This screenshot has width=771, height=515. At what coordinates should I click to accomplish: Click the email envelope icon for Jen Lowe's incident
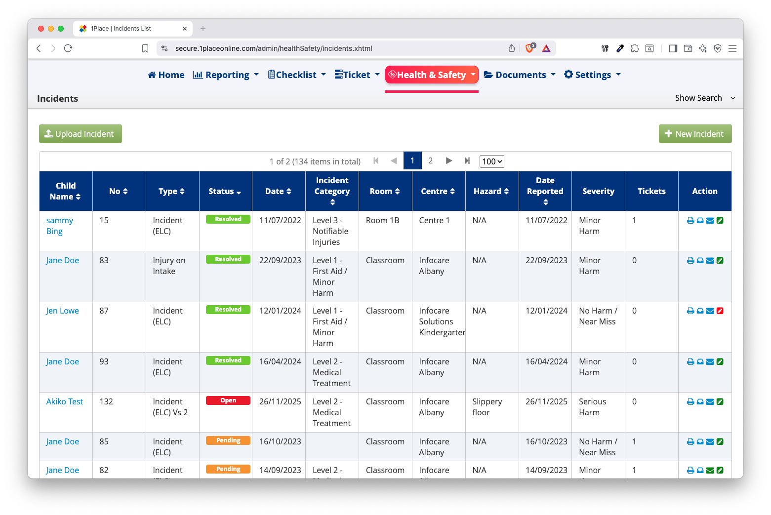tap(710, 311)
